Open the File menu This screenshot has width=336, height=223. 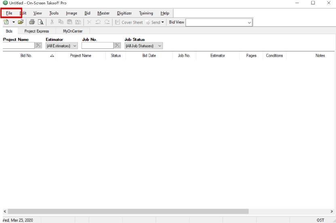click(9, 13)
